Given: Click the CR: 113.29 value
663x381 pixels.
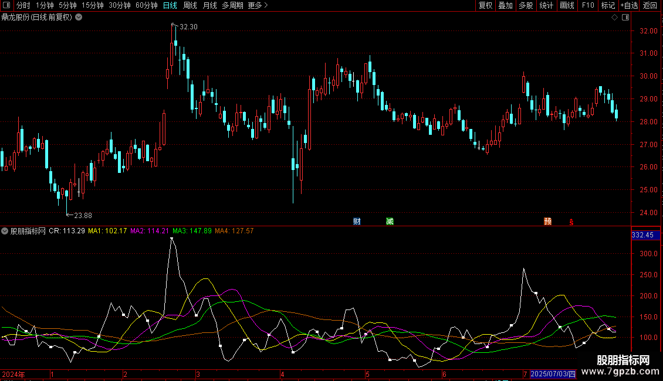Looking at the screenshot, I should point(67,231).
